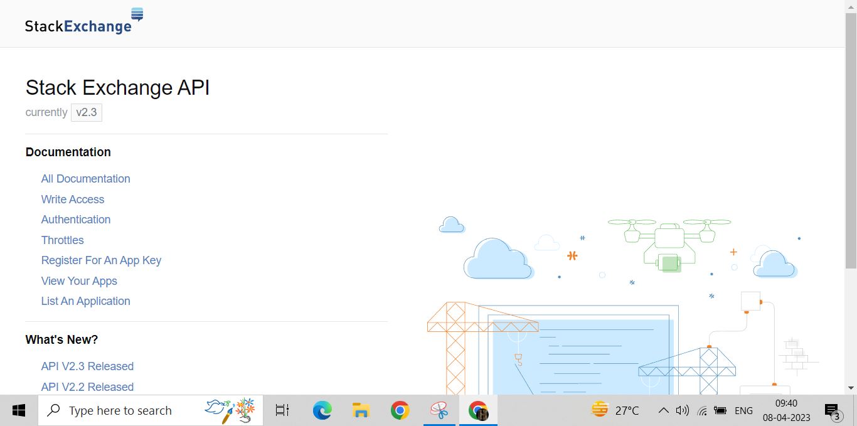Open File Explorer from taskbar
Image resolution: width=857 pixels, height=426 pixels.
click(361, 410)
